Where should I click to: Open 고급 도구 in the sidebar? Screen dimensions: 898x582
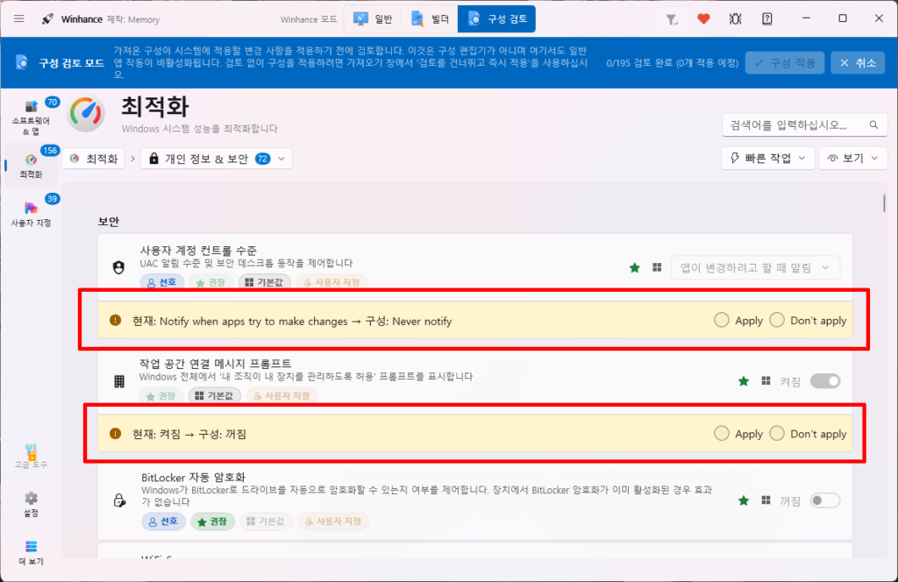31,456
